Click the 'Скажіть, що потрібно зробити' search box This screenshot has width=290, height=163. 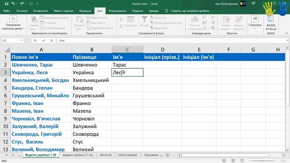[190, 11]
